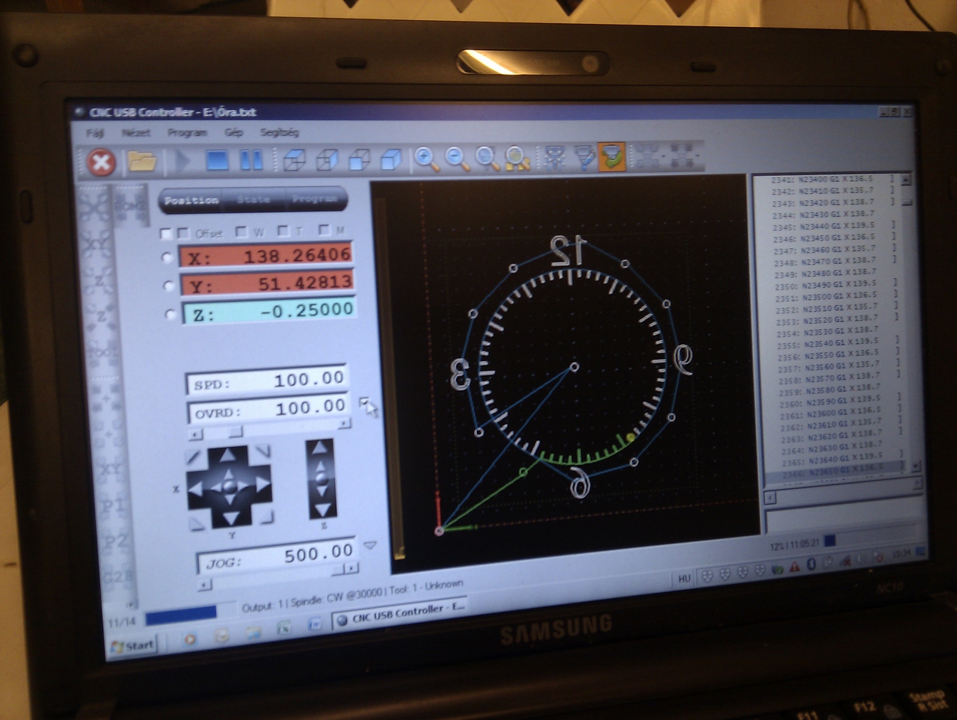Viewport: 957px width, 720px height.
Task: Click the first funnel filter toolbar icon
Action: tap(555, 156)
